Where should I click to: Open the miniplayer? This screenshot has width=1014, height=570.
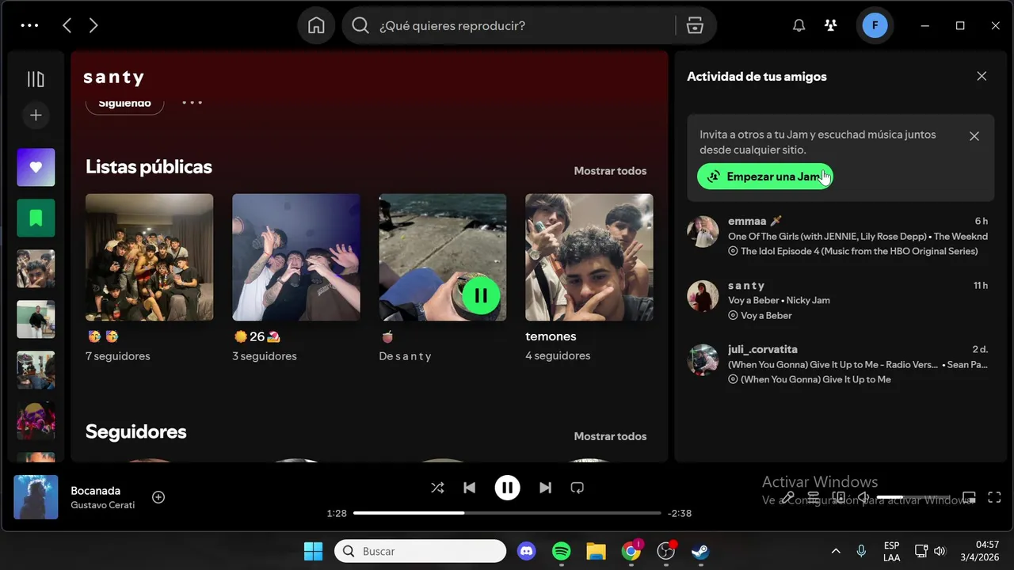tap(969, 497)
